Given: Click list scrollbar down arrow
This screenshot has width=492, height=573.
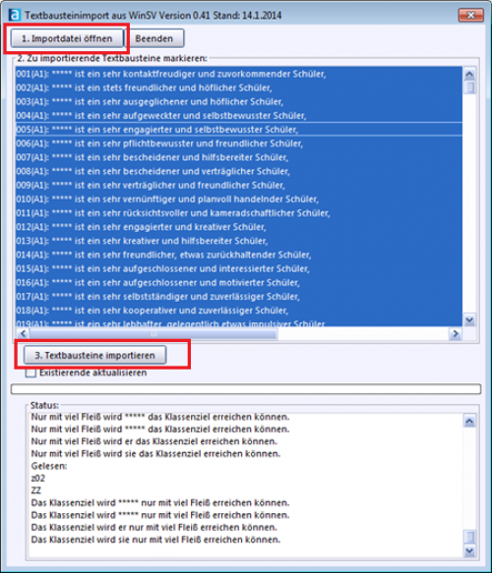Looking at the screenshot, I should (x=469, y=320).
